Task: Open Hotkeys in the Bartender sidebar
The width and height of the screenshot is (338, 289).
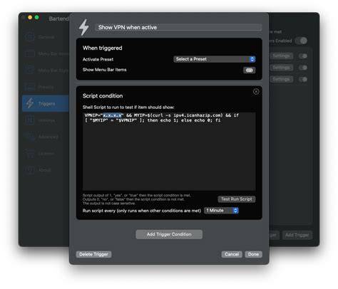Action: pos(46,120)
